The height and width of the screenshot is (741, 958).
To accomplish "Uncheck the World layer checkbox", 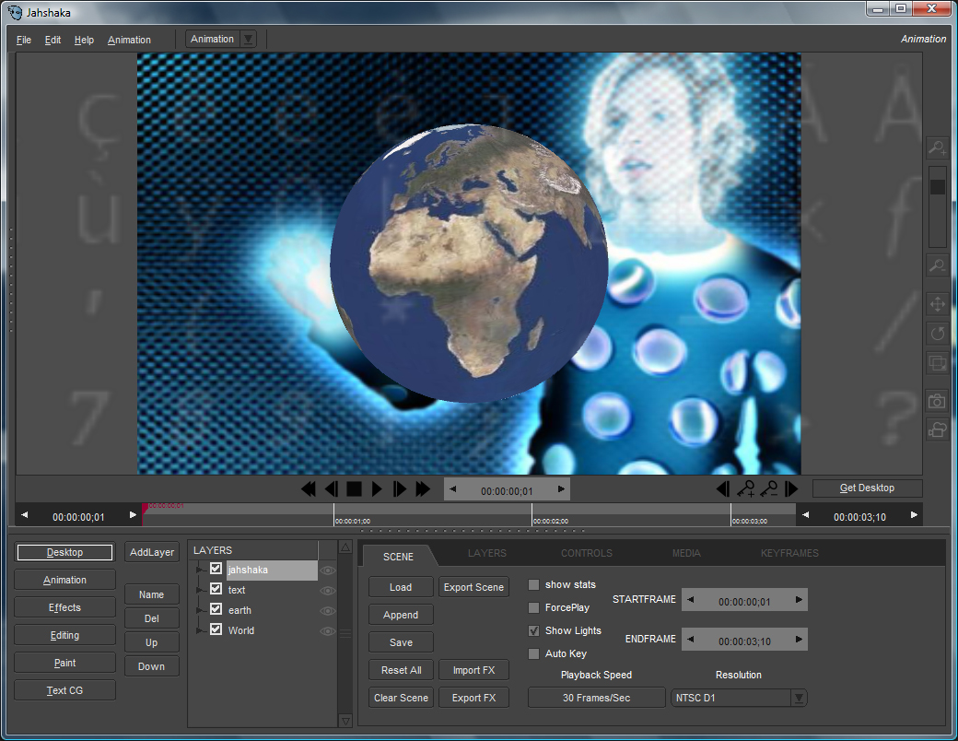I will (x=216, y=629).
